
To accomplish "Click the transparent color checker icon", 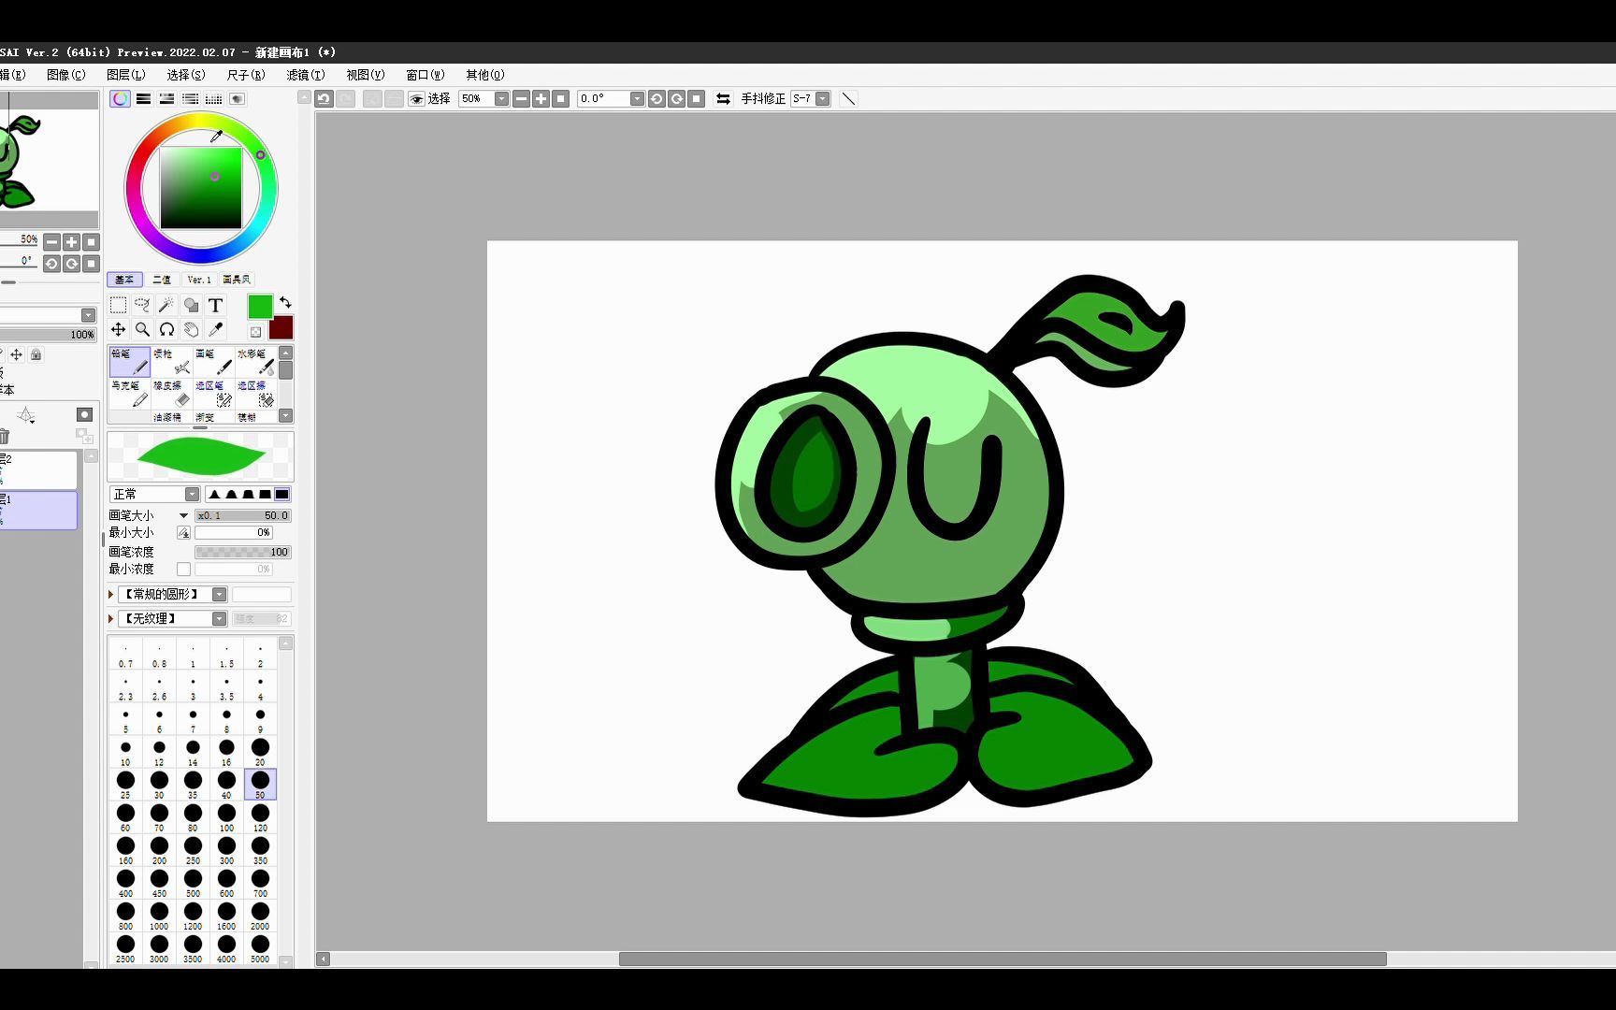I will 255,331.
